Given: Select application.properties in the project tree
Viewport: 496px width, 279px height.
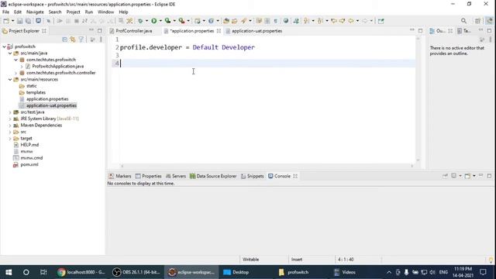Looking at the screenshot, I should (47, 99).
